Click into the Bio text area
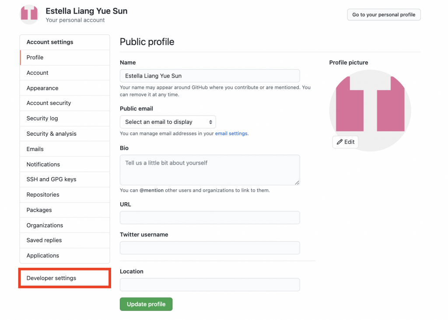The width and height of the screenshot is (448, 320). point(210,170)
